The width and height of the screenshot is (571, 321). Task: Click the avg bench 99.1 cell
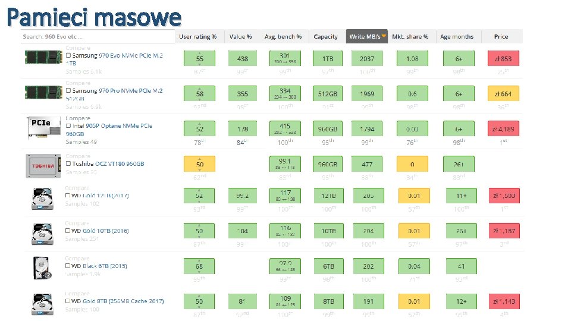coord(285,164)
